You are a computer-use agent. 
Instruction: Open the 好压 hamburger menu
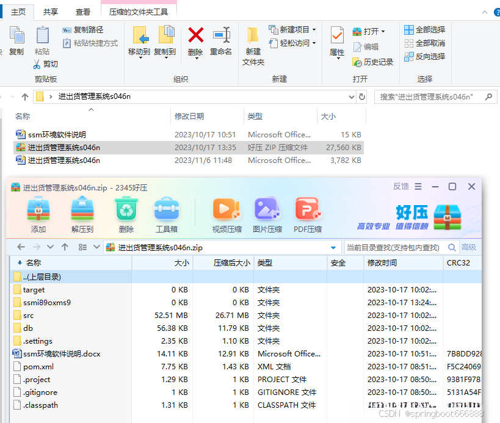(x=418, y=187)
